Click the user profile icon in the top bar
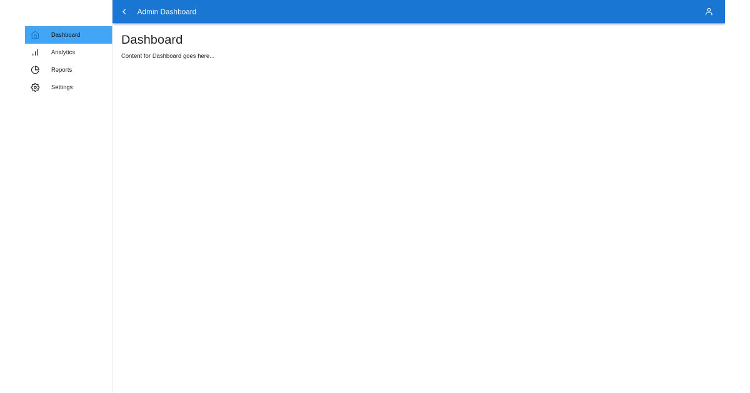Screen dimensions: 750x393 [709, 11]
